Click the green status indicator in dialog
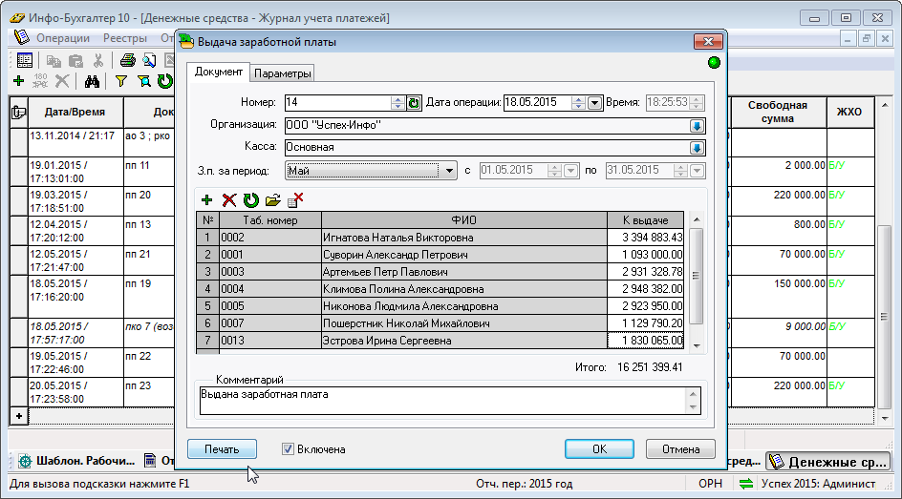902x499 pixels. (714, 63)
